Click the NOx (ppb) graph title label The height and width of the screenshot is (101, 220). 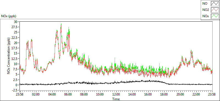(x=9, y=16)
